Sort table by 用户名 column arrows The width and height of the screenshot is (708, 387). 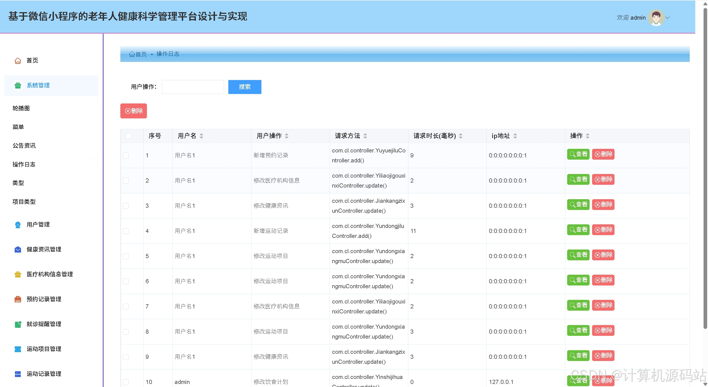[201, 136]
